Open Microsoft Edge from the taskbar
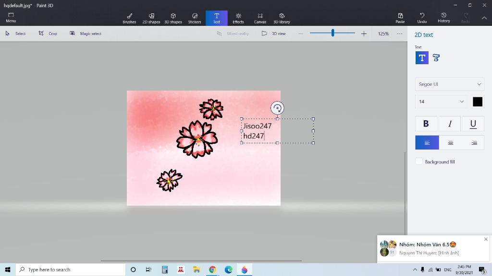The height and width of the screenshot is (276, 492). (228, 269)
